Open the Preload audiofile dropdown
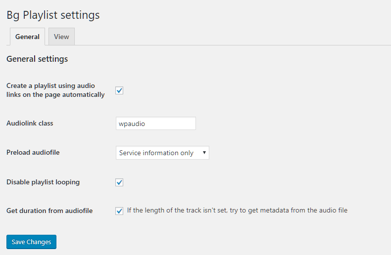The height and width of the screenshot is (255, 391). click(x=162, y=153)
